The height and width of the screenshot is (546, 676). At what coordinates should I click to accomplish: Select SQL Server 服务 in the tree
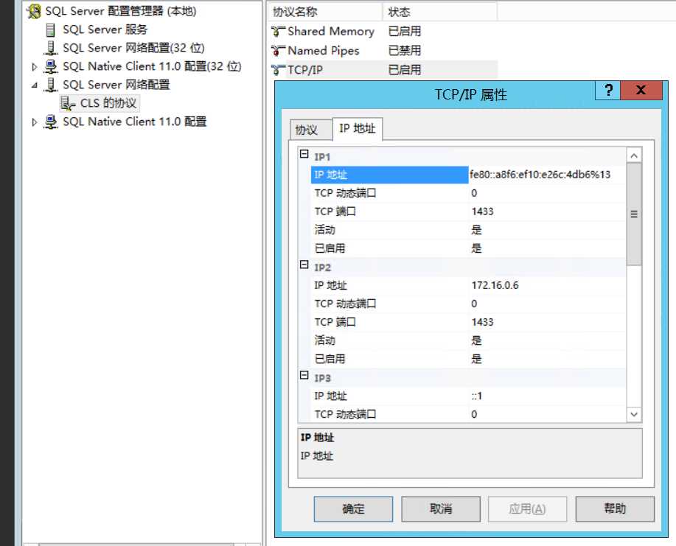click(x=105, y=29)
